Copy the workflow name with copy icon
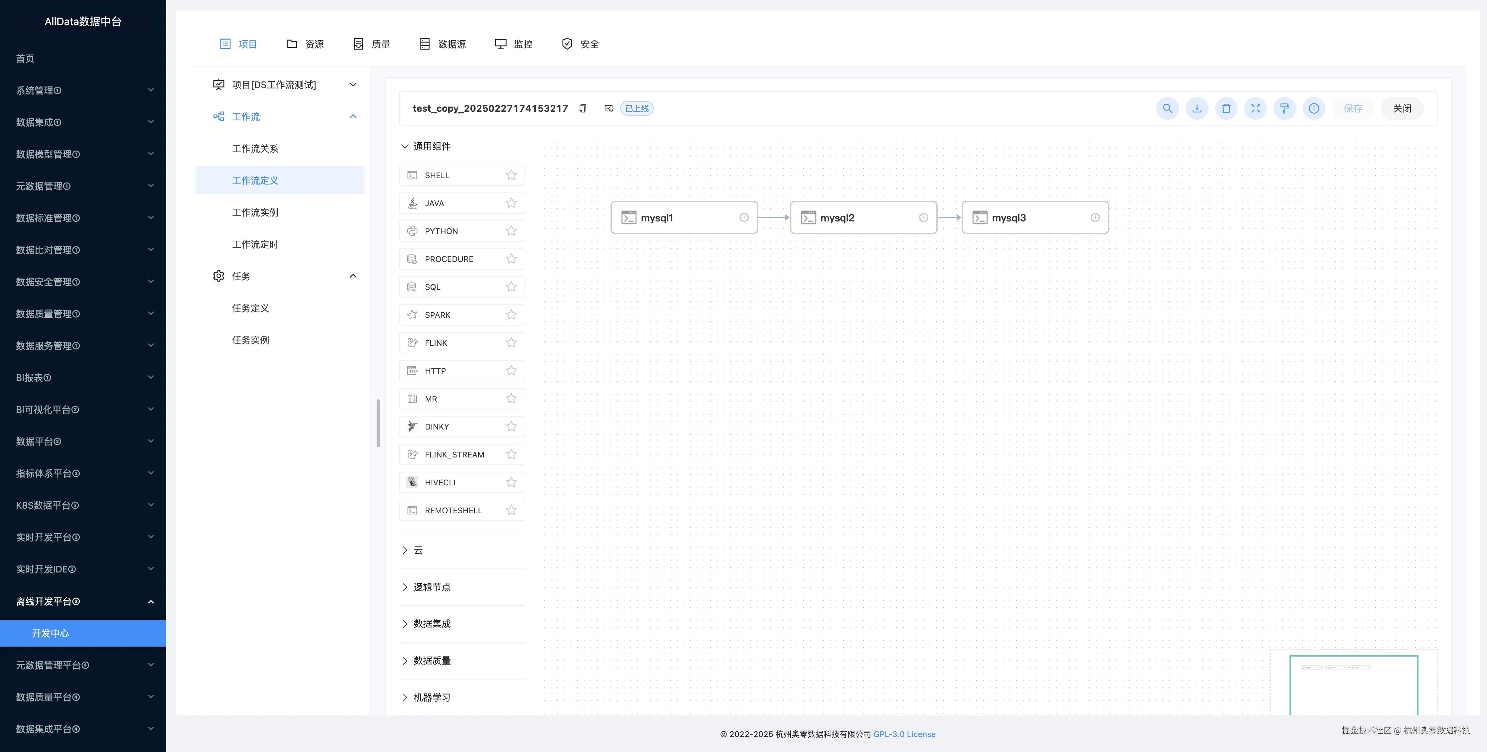 click(583, 108)
